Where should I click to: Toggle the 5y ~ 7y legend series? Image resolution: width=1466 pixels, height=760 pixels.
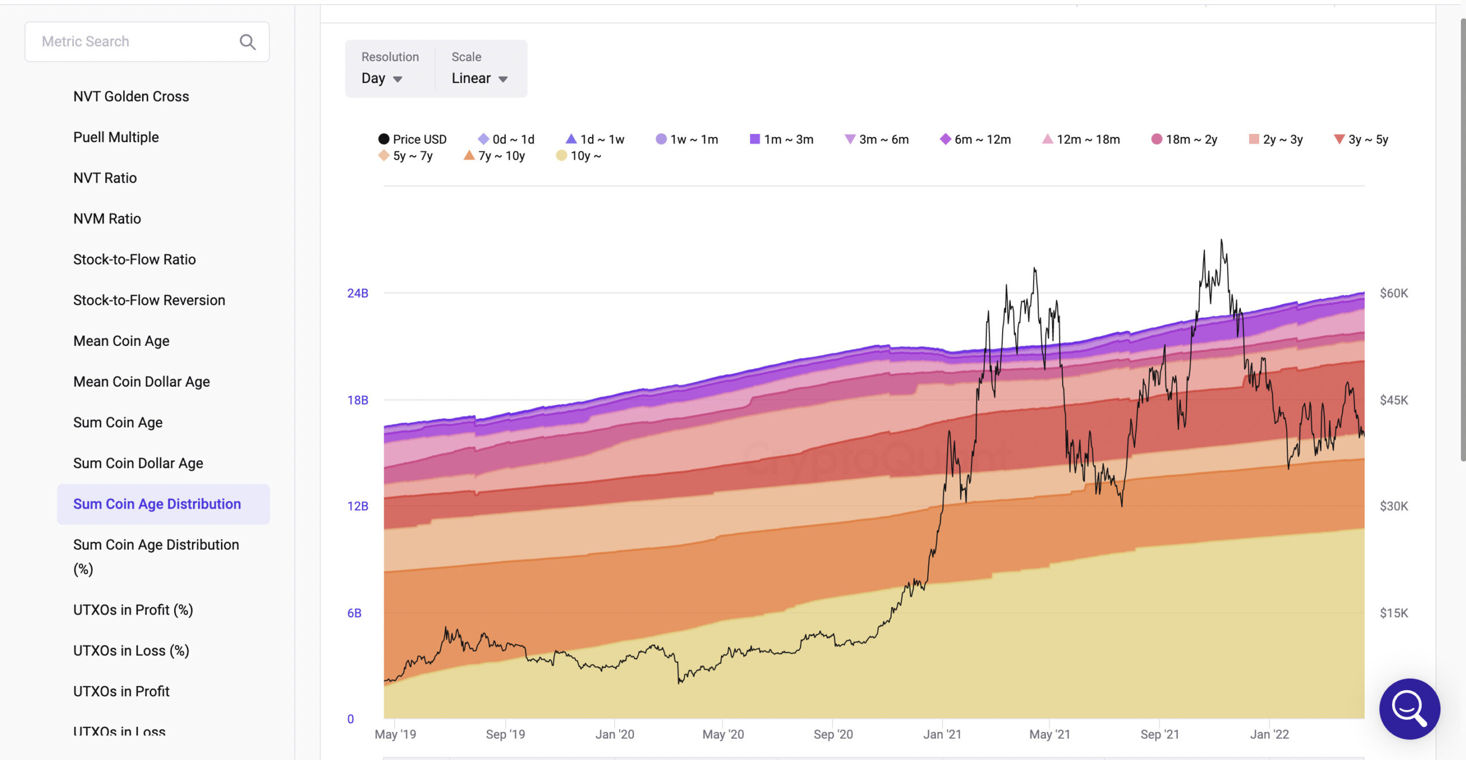point(405,156)
